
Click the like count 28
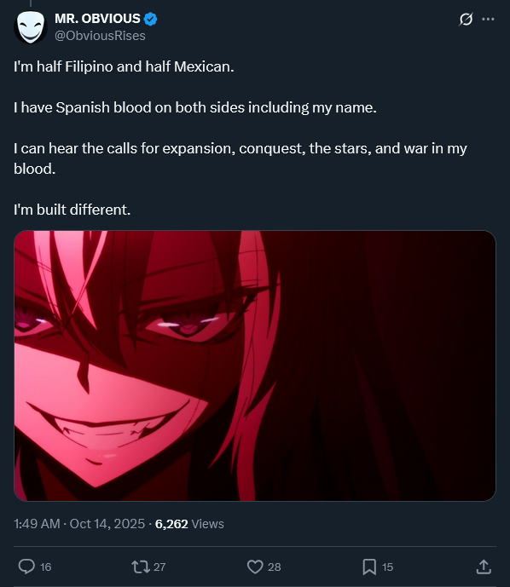pyautogui.click(x=275, y=567)
